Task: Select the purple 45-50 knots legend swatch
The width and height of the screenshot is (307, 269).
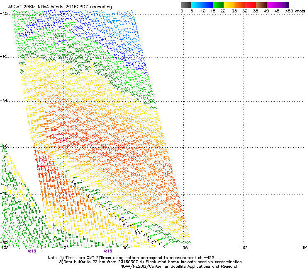Action: click(283, 5)
